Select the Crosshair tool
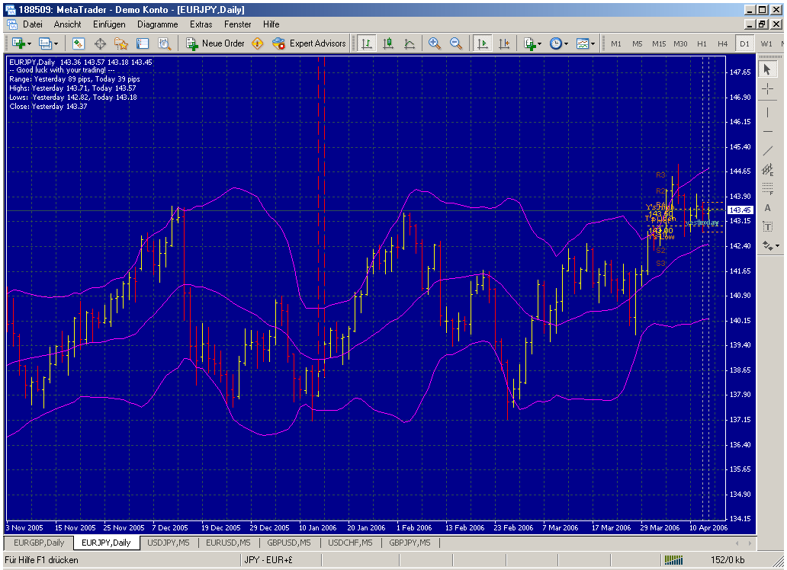Screen dimensions: 787x570 coord(767,90)
